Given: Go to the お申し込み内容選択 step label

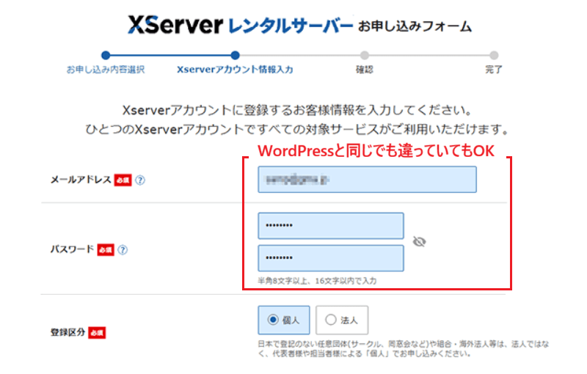Looking at the screenshot, I should [x=106, y=70].
